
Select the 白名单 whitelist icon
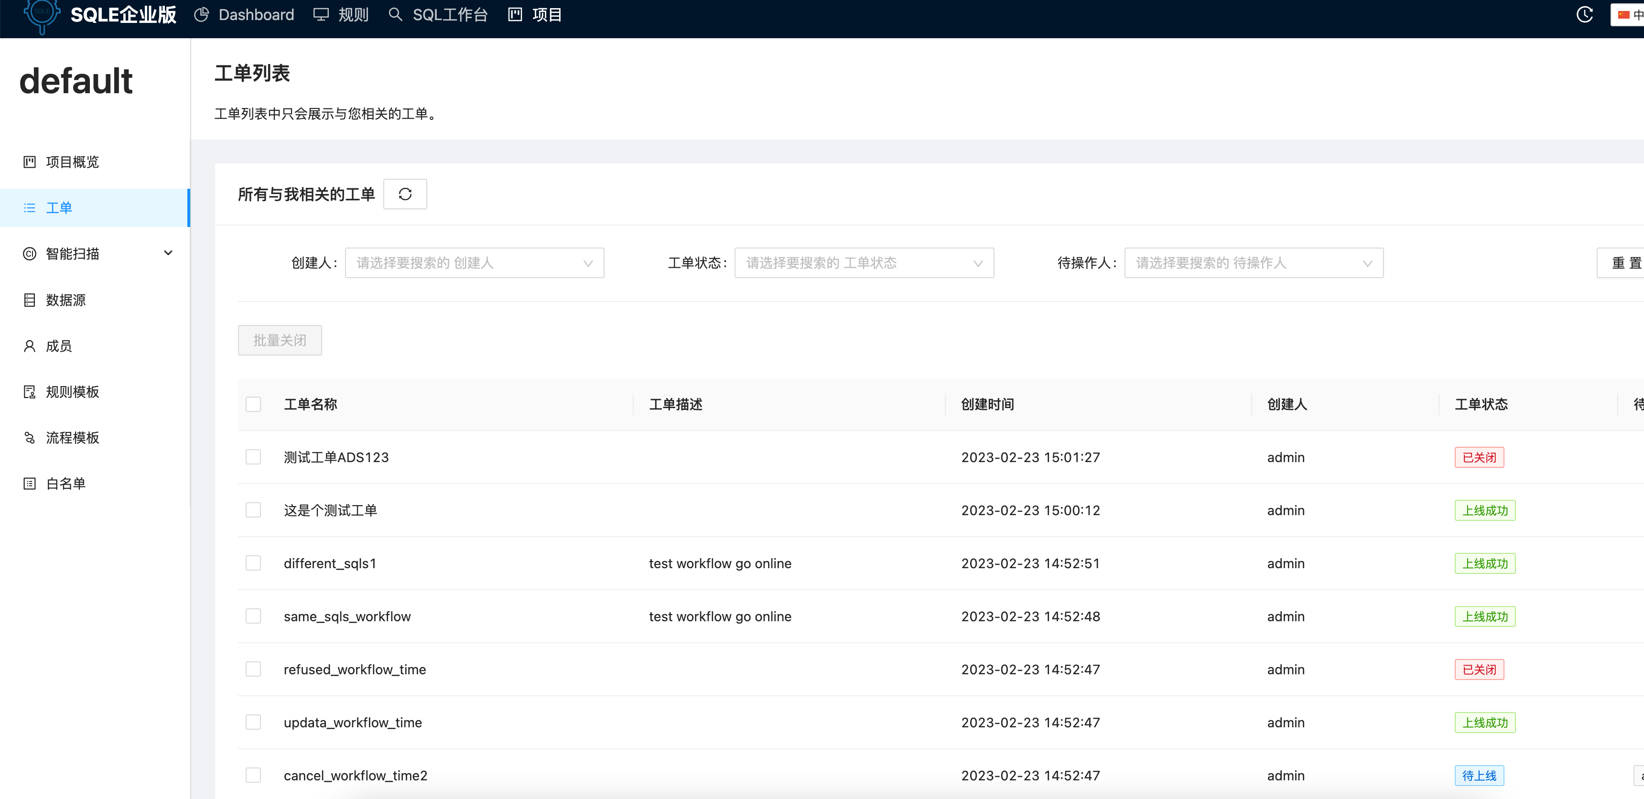[x=29, y=483]
